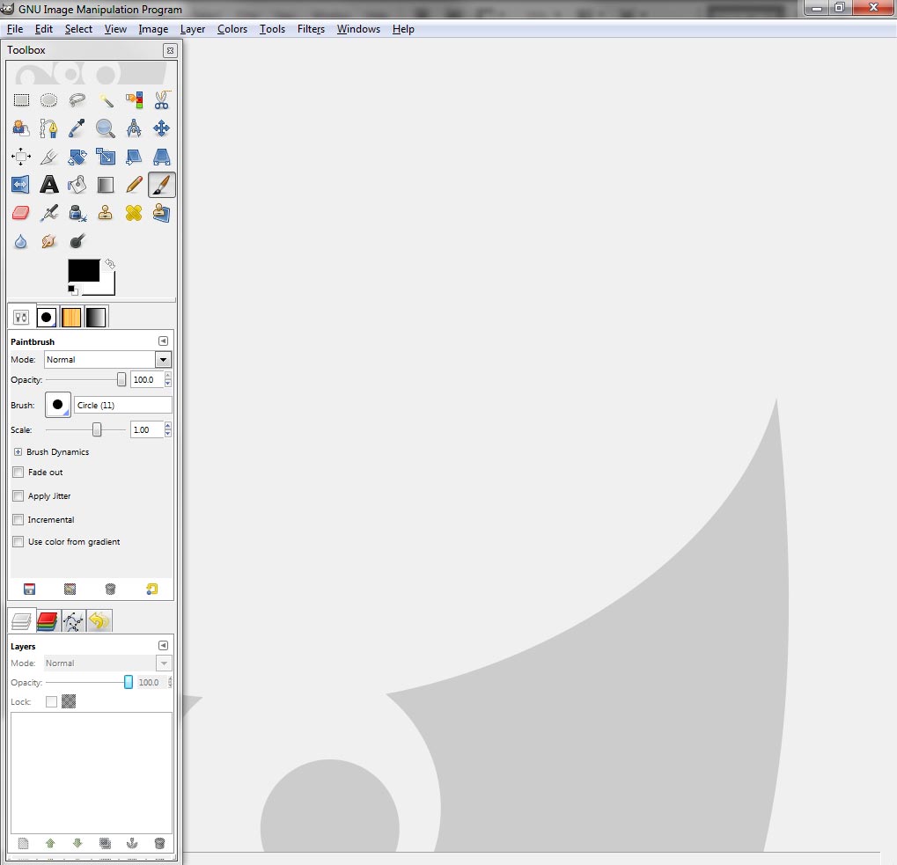Image resolution: width=897 pixels, height=865 pixels.
Task: Open the File menu
Action: tap(15, 29)
